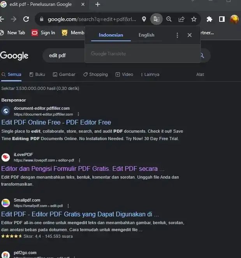Click the Google Translate icon in address bar
Image resolution: width=241 pixels, height=258 pixels.
pos(156,19)
